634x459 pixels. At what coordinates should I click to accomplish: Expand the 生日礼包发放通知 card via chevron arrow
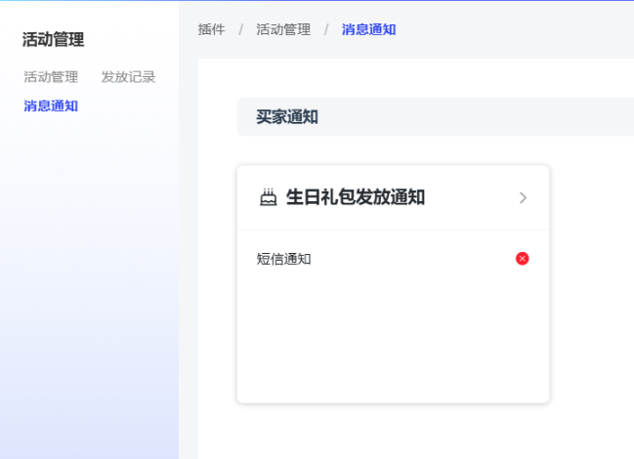pyautogui.click(x=523, y=198)
